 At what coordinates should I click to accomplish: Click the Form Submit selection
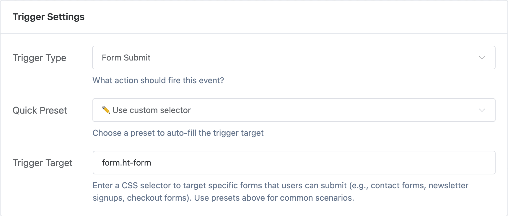tap(126, 58)
